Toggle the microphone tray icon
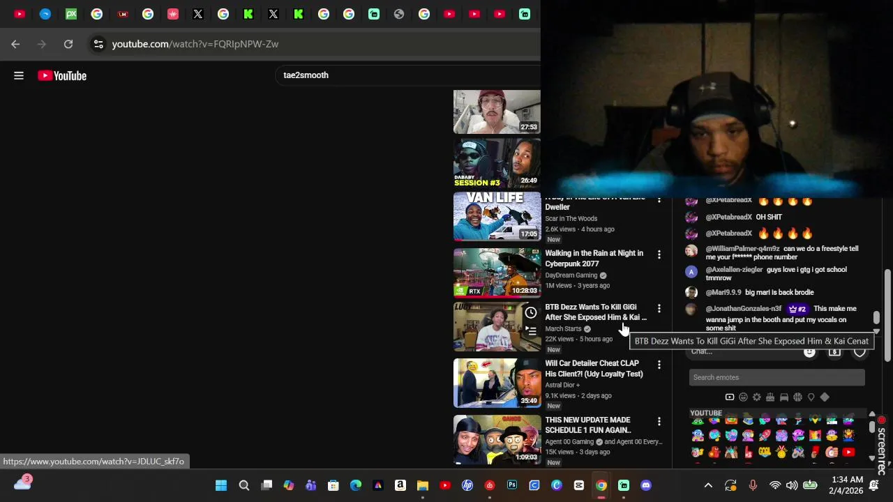Screen dimensions: 893x502 click(x=753, y=485)
